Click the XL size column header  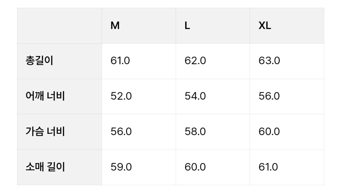point(287,26)
